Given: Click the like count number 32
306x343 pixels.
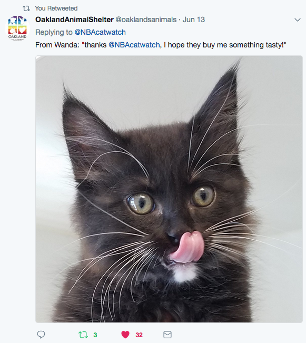Looking at the screenshot, I should coord(139,335).
